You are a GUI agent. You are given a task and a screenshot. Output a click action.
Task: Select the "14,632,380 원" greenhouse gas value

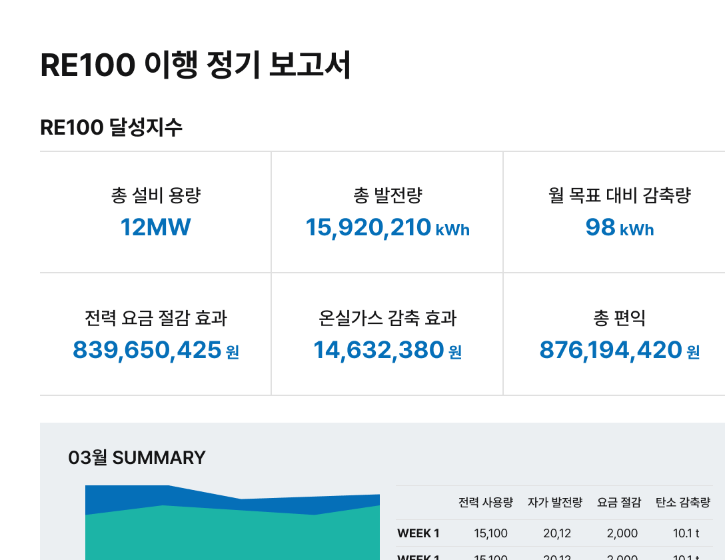(x=387, y=350)
